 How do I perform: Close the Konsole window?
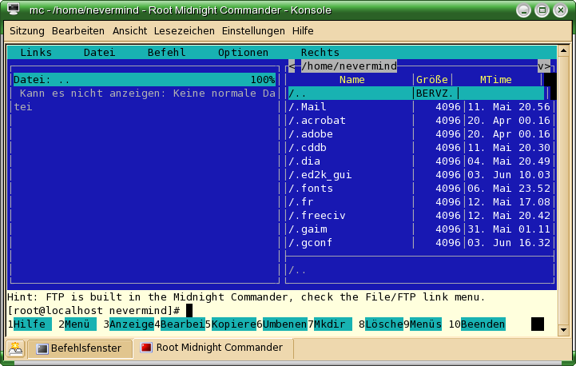561,10
